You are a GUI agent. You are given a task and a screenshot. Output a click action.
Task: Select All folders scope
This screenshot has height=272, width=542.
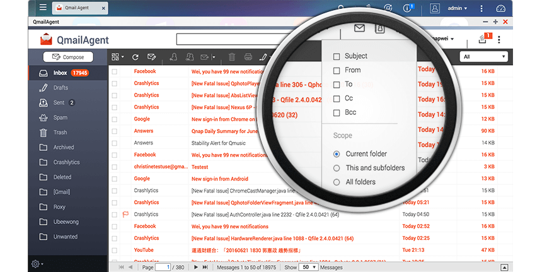pyautogui.click(x=337, y=182)
